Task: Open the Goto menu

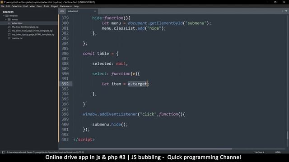Action: click(x=39, y=6)
